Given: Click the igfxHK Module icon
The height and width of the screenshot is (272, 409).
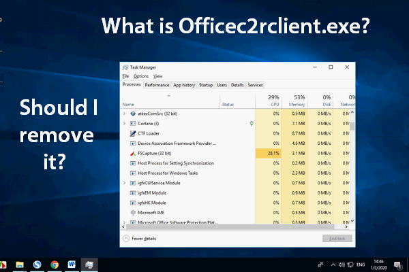Looking at the screenshot, I should [133, 203].
